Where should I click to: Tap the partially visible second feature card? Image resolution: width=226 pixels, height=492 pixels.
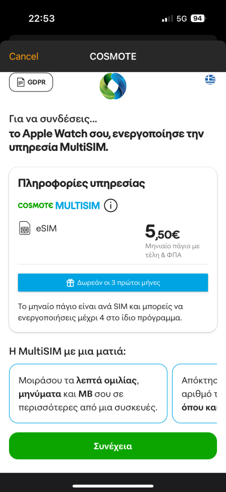[x=194, y=394]
